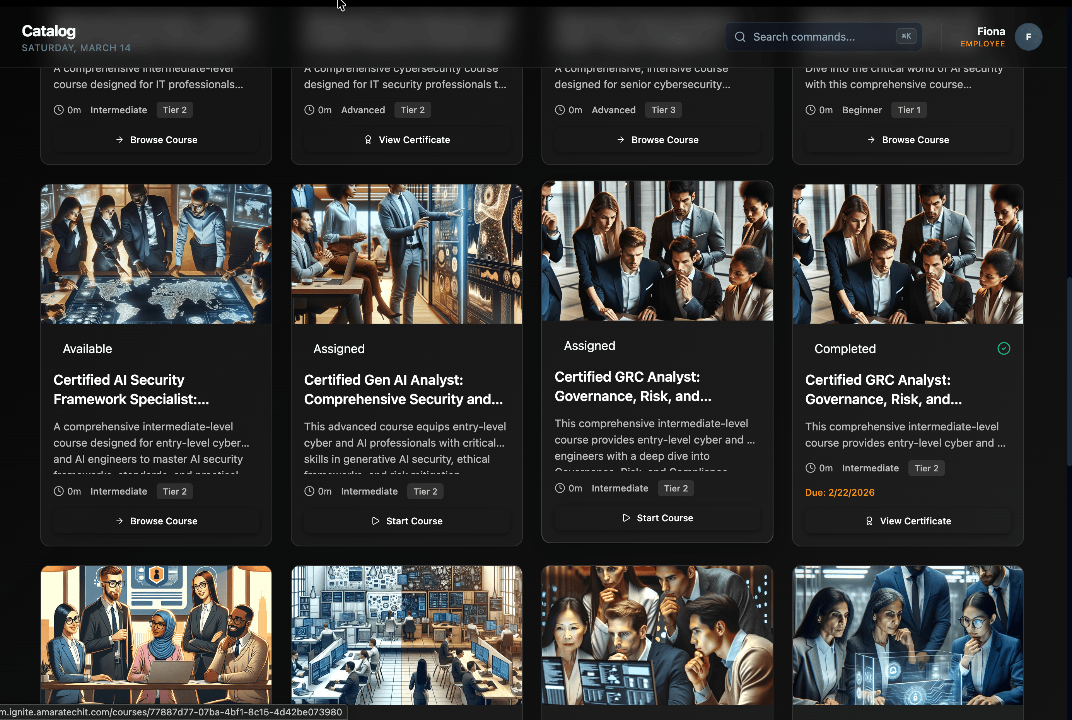The height and width of the screenshot is (720, 1072).
Task: Start the Certified Gen AI Analyst course
Action: (407, 521)
